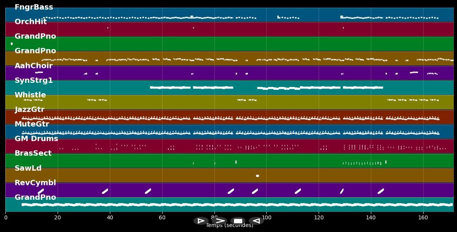Click the outlined right-pointing triangle button
The image size is (457, 232).
point(201,221)
